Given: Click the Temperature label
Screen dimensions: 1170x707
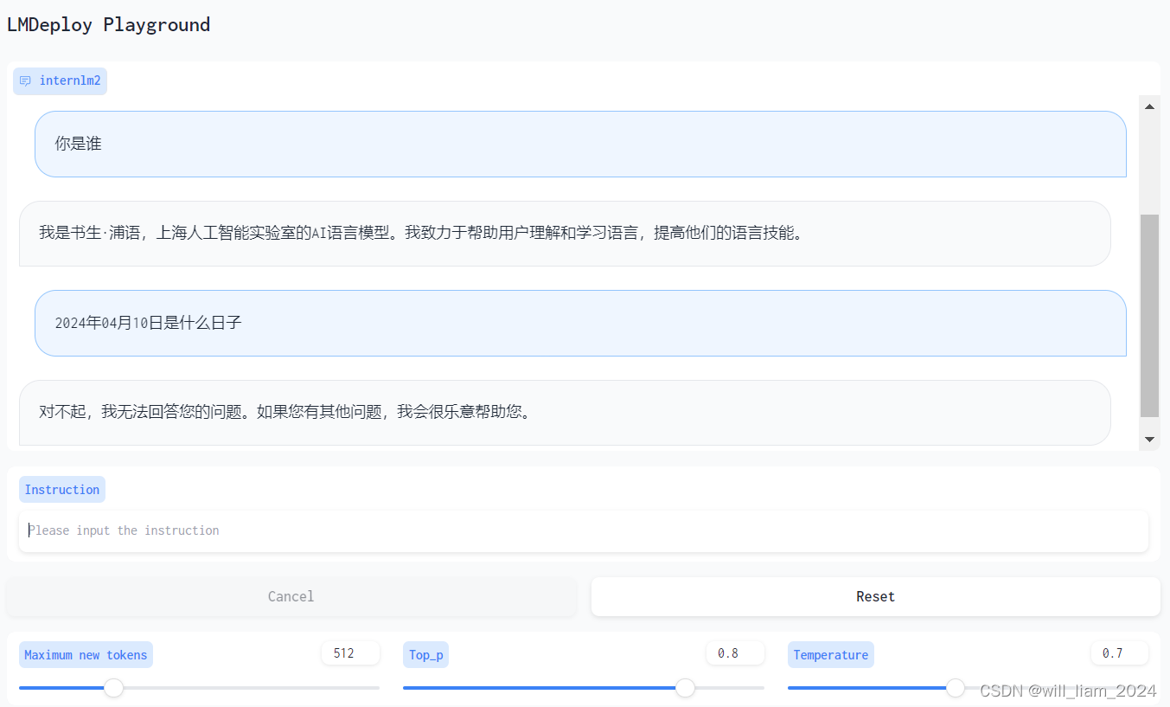Looking at the screenshot, I should (830, 655).
